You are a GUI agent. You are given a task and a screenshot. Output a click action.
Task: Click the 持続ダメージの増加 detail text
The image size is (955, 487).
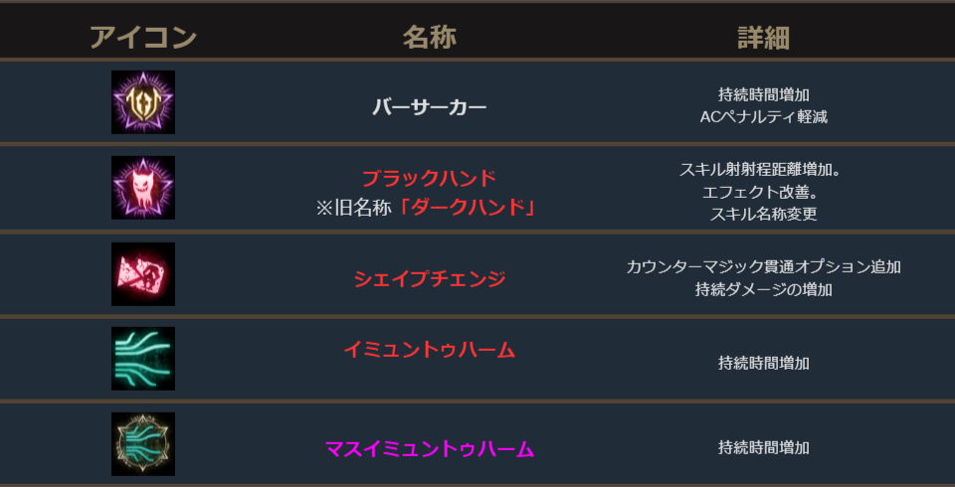click(x=763, y=290)
